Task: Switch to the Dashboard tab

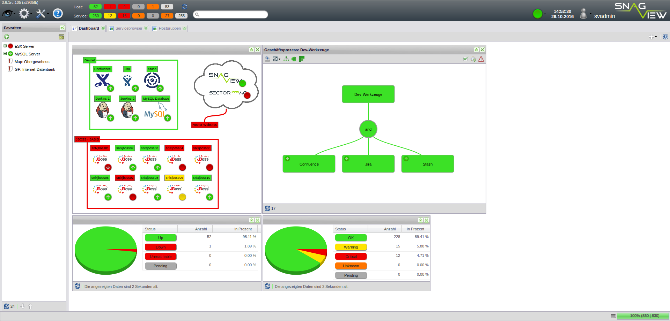Action: tap(89, 28)
